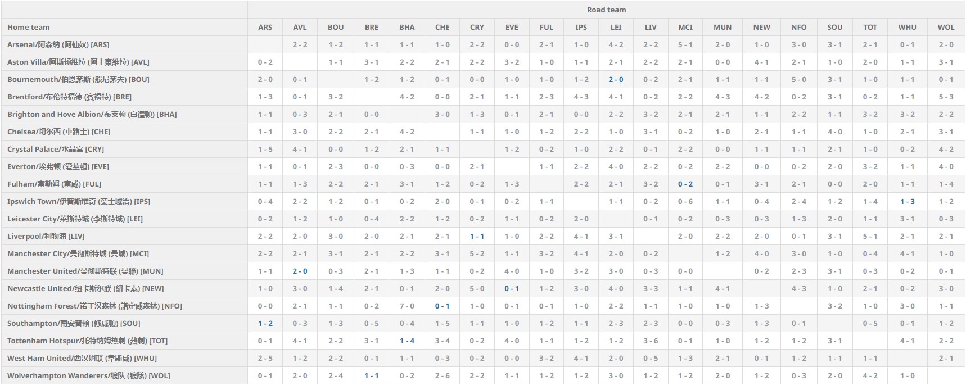Viewport: 966px width, 385px height.
Task: Click Nottingham Forest vs BHA '7 - 0' cell
Action: click(x=407, y=306)
